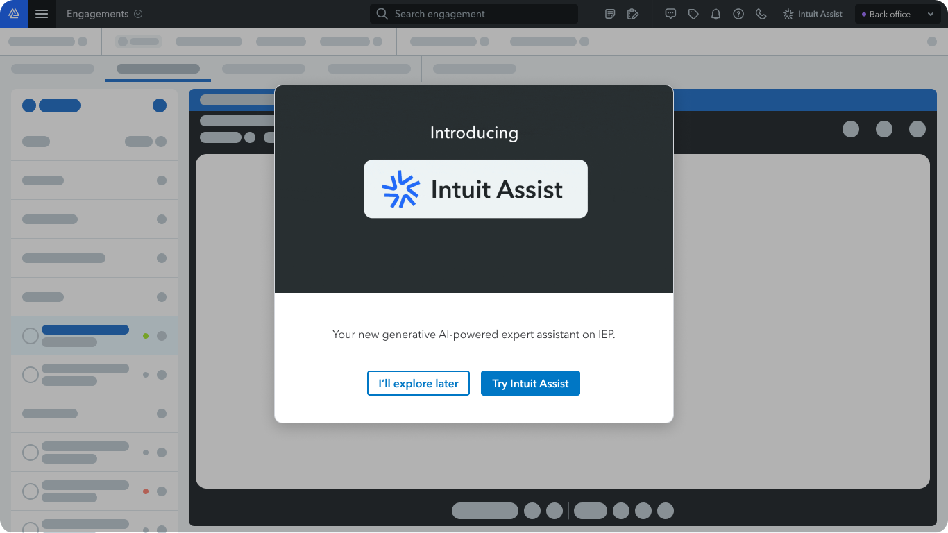The width and height of the screenshot is (948, 533).
Task: Open the Back office status dropdown
Action: click(898, 14)
